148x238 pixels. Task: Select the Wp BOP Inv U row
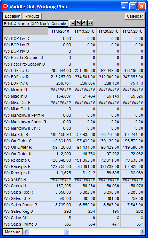[26, 51]
